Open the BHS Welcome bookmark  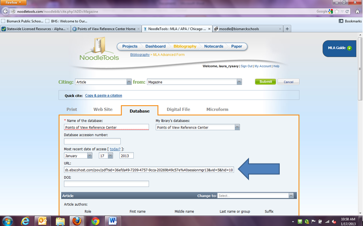coord(66,21)
